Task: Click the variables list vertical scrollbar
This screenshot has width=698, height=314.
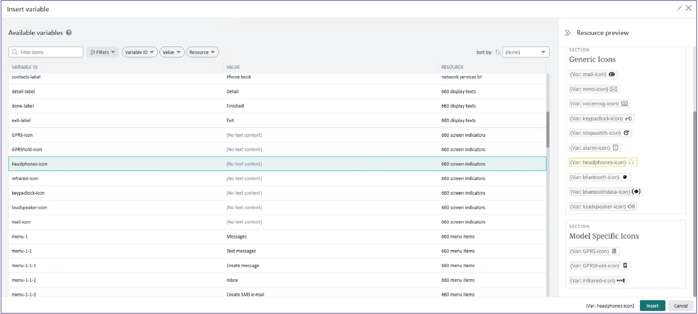Action: point(548,129)
